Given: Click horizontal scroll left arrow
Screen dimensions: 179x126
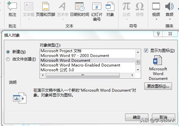Looking at the screenshot, I should tap(43, 75).
